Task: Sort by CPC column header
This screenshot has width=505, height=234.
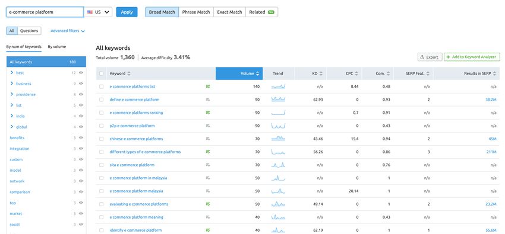Action: click(345, 73)
